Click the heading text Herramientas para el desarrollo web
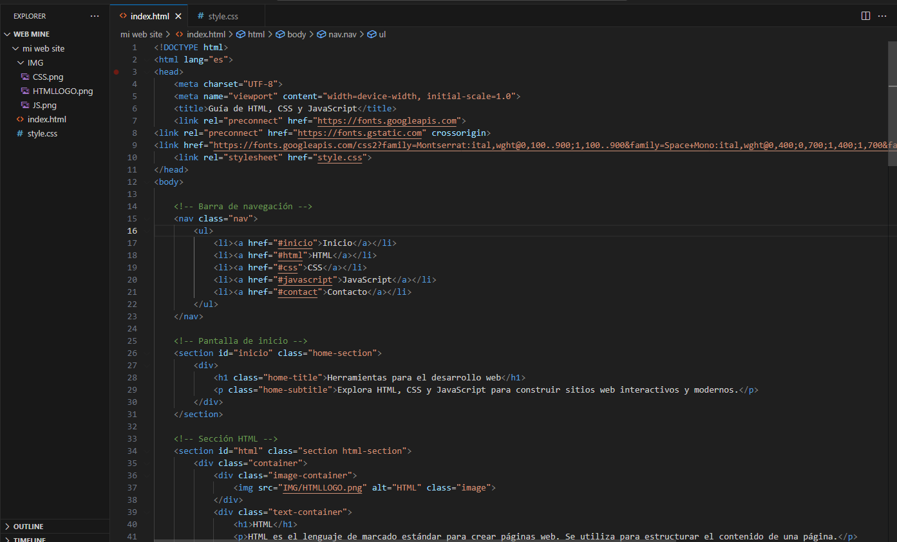The image size is (897, 542). point(414,378)
